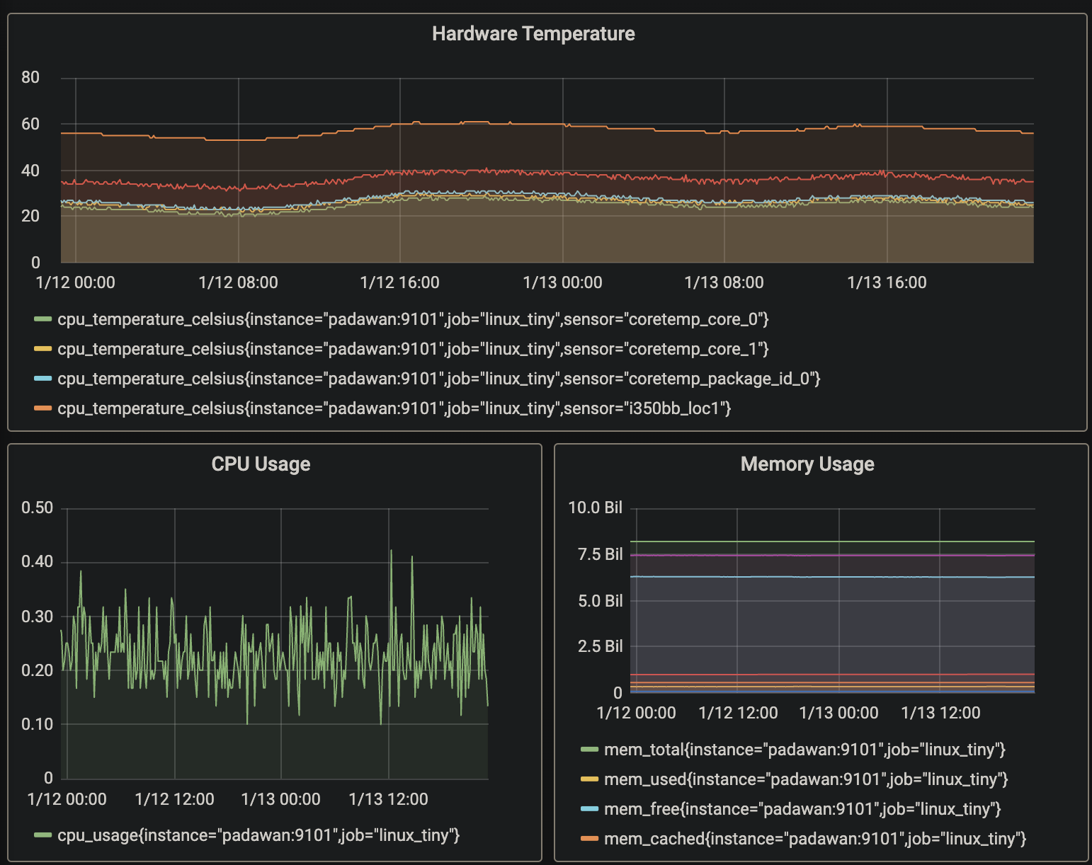Click the mem_free legend color marker
1092x865 pixels.
588,809
